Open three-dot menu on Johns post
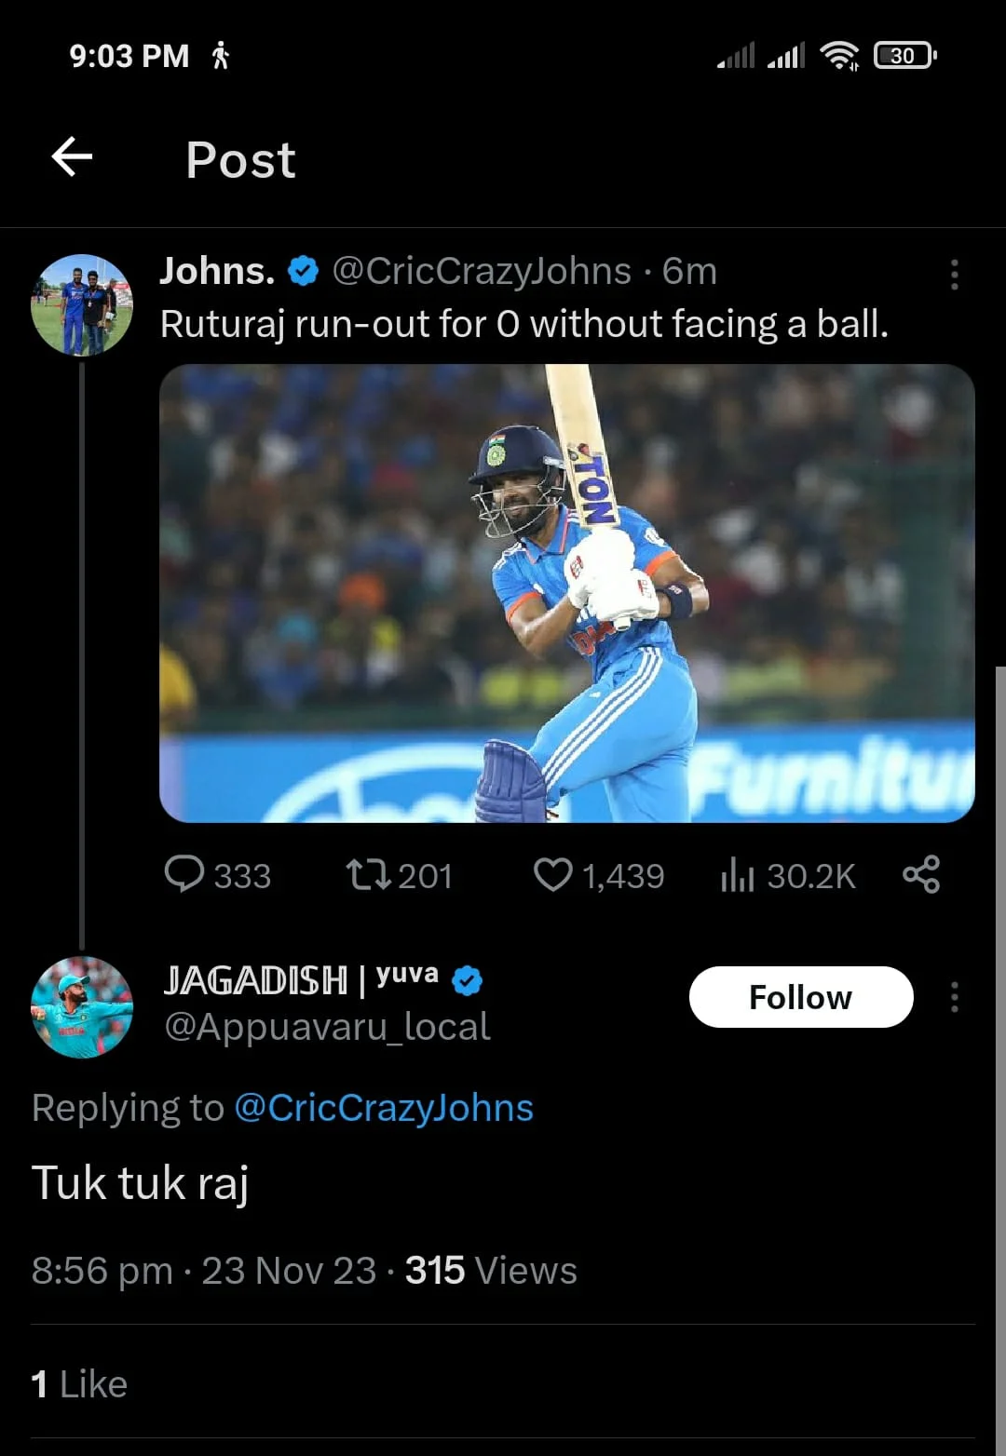This screenshot has height=1456, width=1006. tap(954, 275)
